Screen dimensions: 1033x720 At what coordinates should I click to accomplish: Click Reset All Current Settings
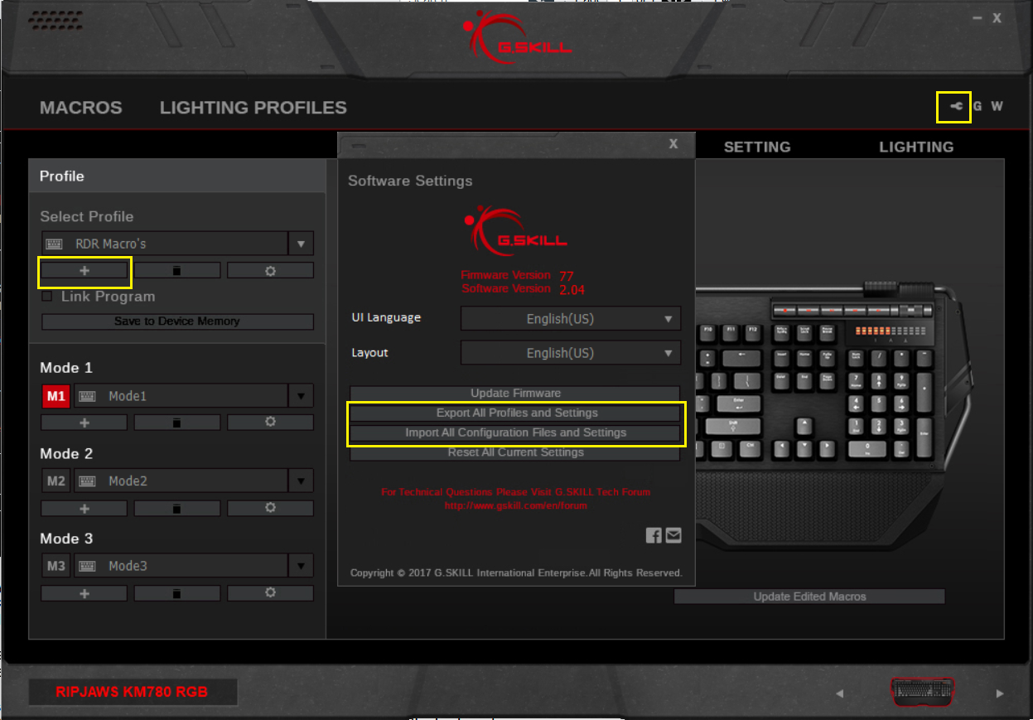(x=515, y=452)
